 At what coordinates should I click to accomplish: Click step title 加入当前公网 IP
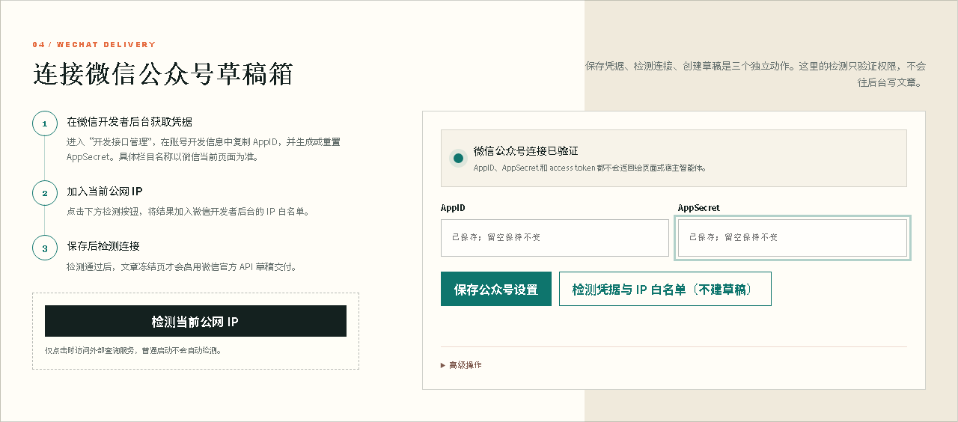click(105, 192)
